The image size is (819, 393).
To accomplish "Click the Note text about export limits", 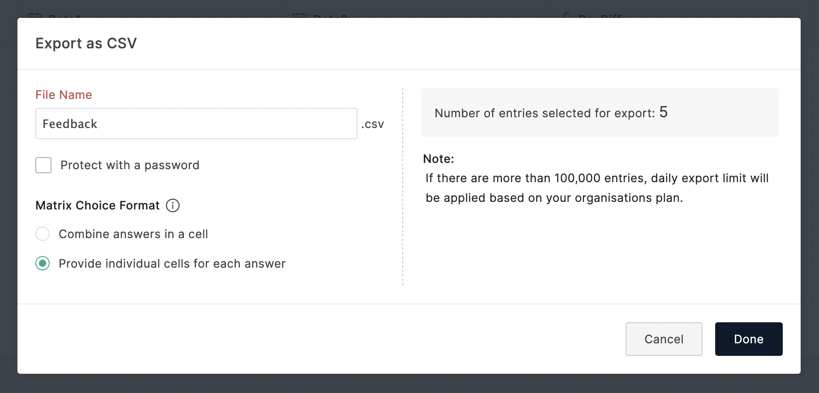I will (x=597, y=188).
